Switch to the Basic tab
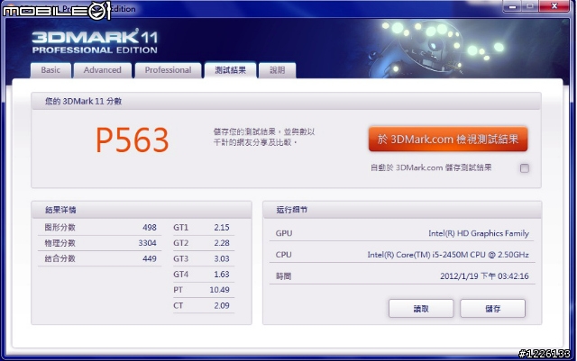The image size is (577, 361). pos(50,70)
